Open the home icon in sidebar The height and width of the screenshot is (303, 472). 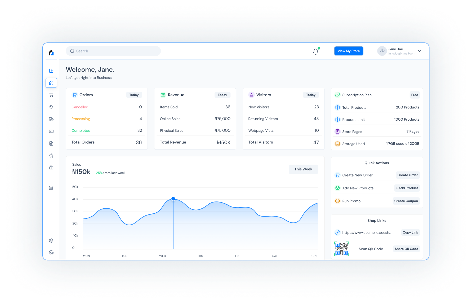pos(51,83)
